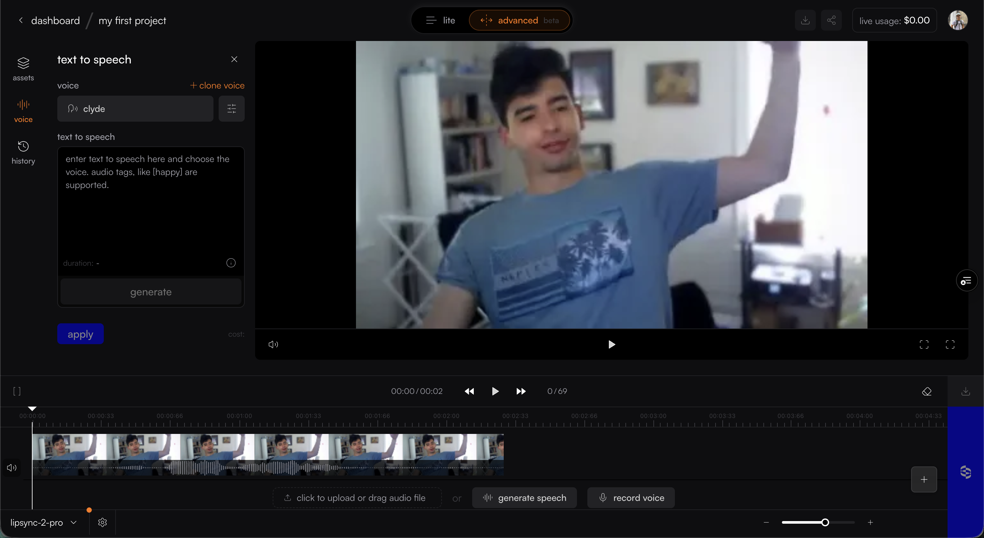Click the apply button

pos(80,334)
